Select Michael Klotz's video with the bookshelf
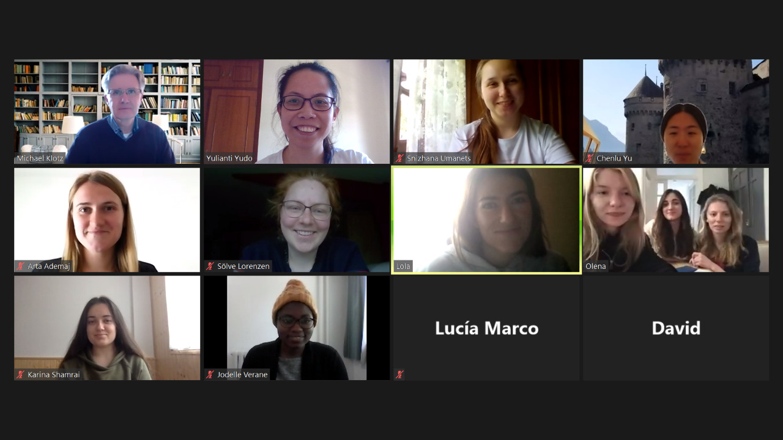The width and height of the screenshot is (783, 440). point(107,111)
